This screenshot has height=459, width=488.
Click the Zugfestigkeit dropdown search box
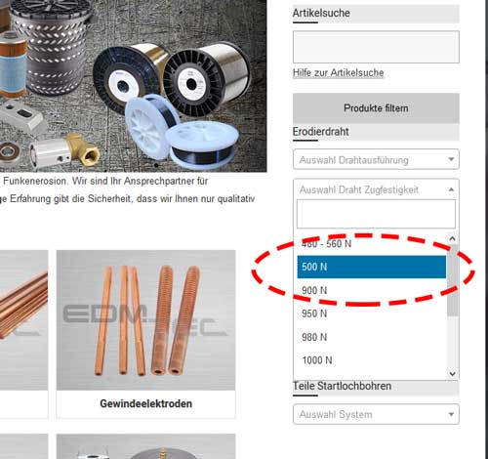tap(376, 214)
